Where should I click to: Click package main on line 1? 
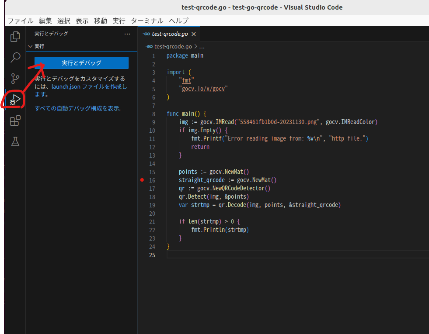[x=185, y=56]
